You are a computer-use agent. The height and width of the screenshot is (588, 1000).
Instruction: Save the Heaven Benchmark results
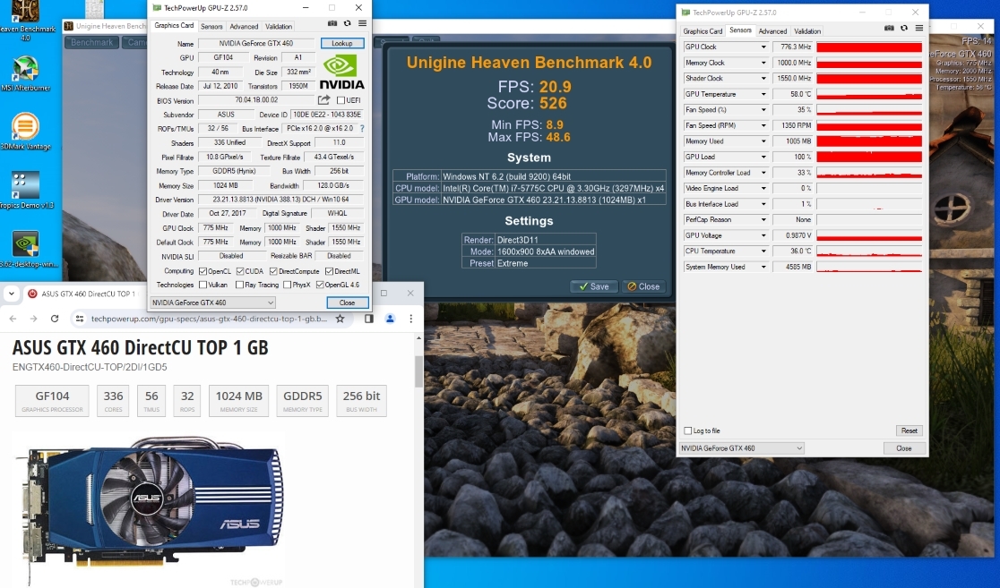coord(593,286)
